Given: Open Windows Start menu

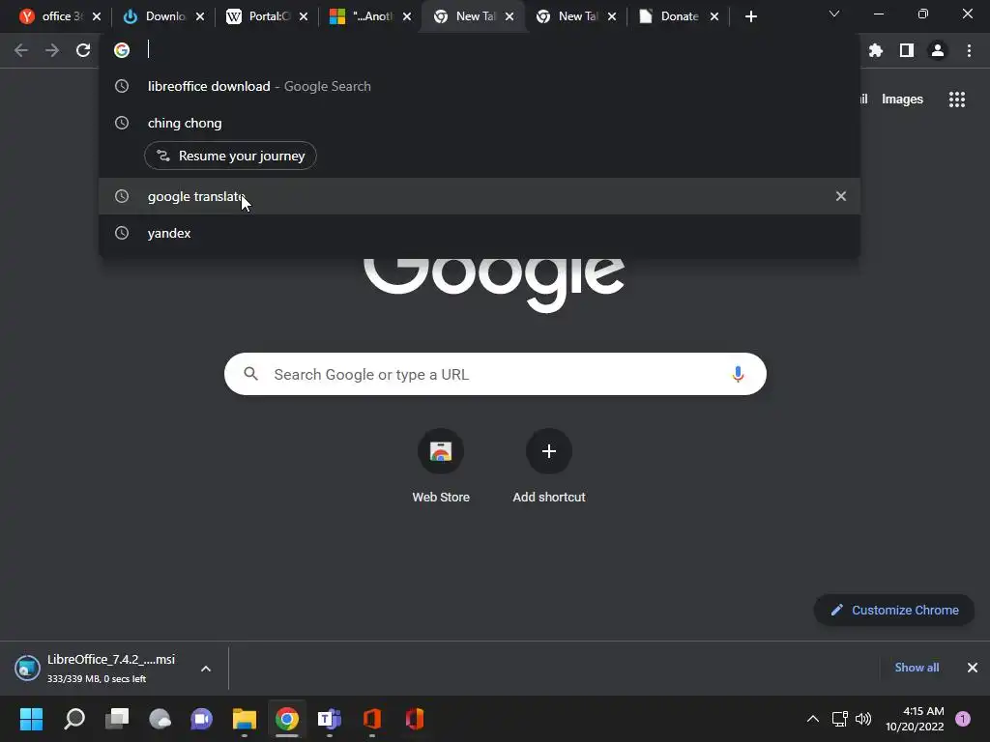Looking at the screenshot, I should (x=31, y=719).
